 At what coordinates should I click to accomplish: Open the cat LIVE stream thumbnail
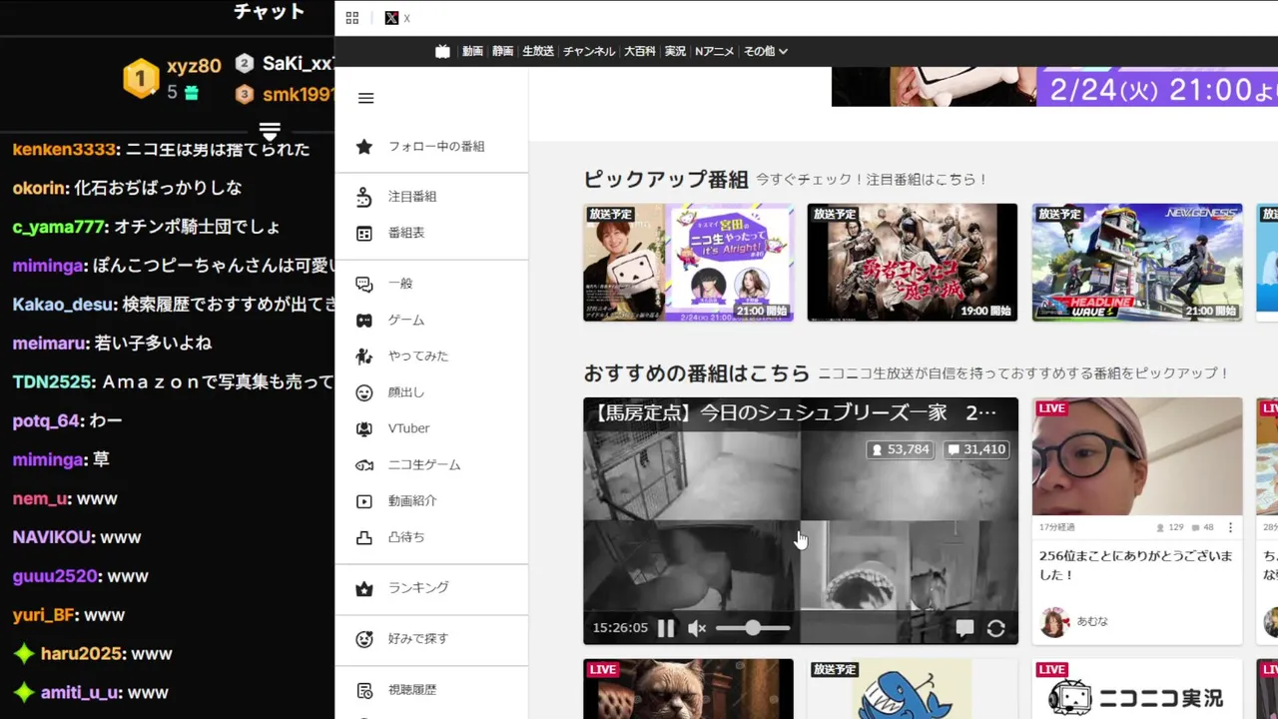coord(688,689)
